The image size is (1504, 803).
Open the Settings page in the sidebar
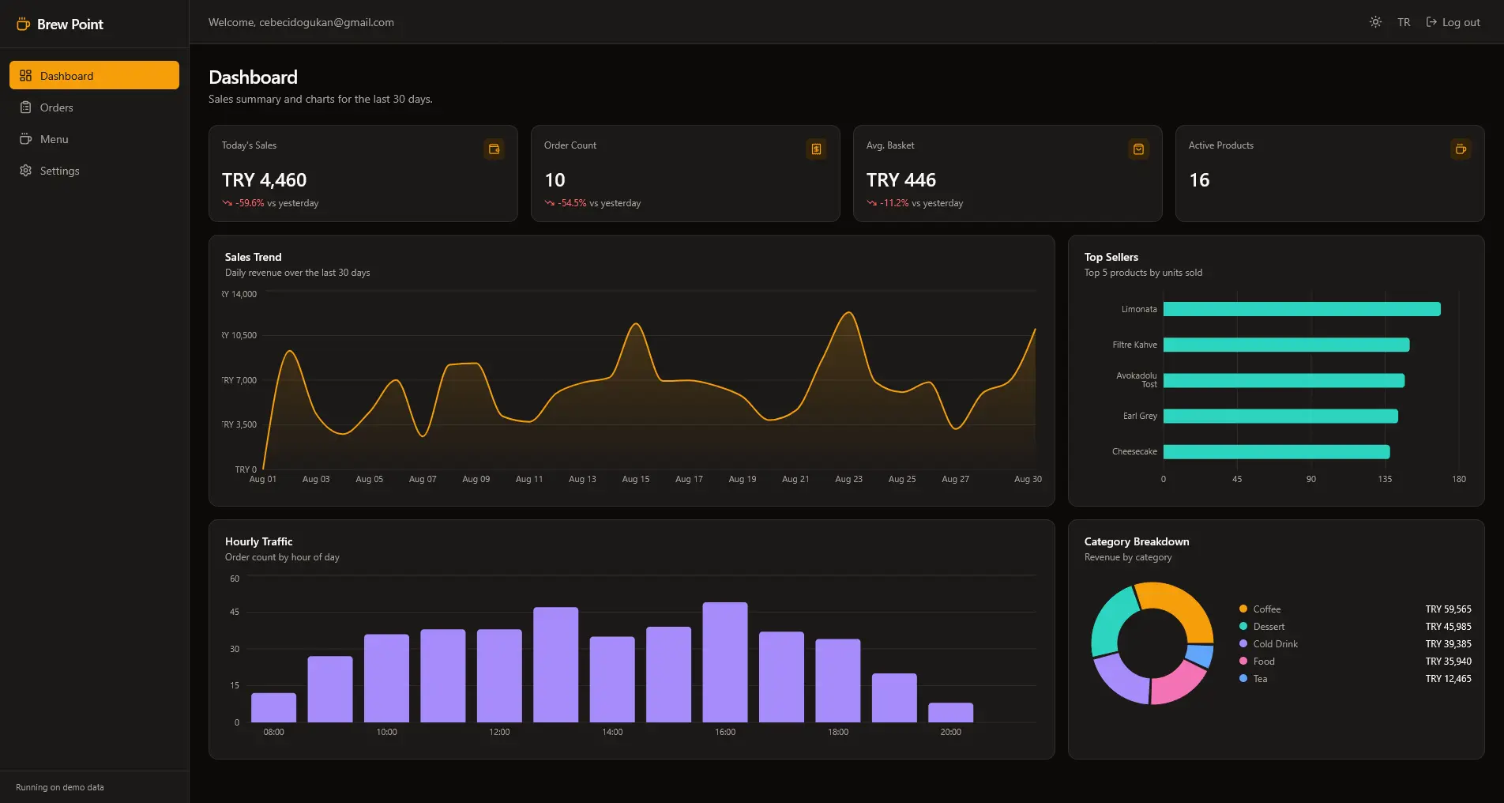tap(94, 170)
